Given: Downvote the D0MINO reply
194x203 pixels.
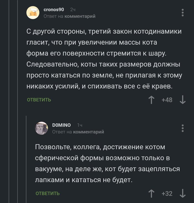Looking at the screenshot, I should [x=183, y=193].
